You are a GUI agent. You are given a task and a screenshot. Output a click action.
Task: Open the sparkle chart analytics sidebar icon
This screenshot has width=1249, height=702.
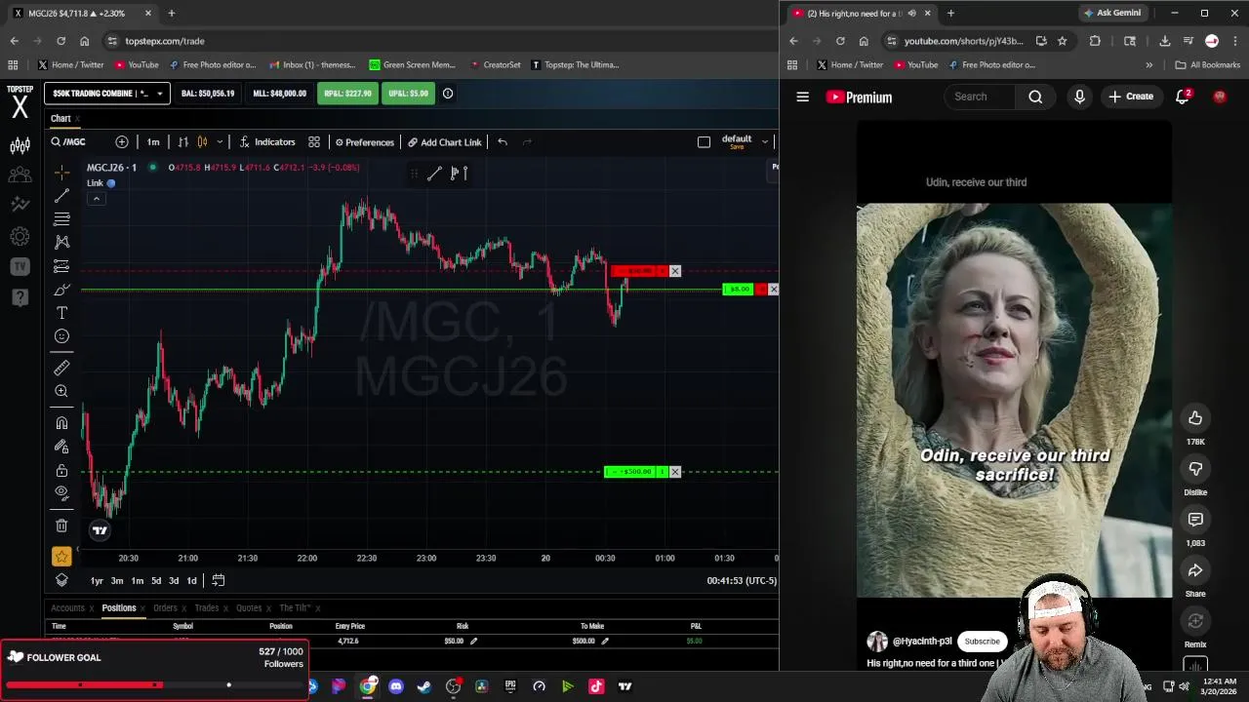click(x=20, y=205)
